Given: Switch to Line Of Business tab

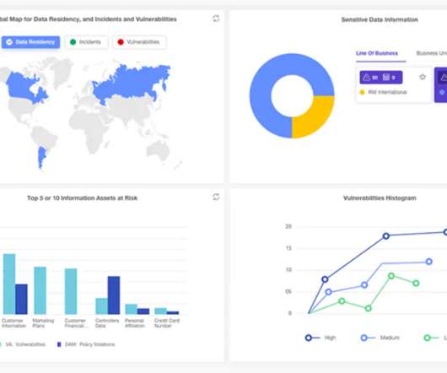Looking at the screenshot, I should pos(377,53).
